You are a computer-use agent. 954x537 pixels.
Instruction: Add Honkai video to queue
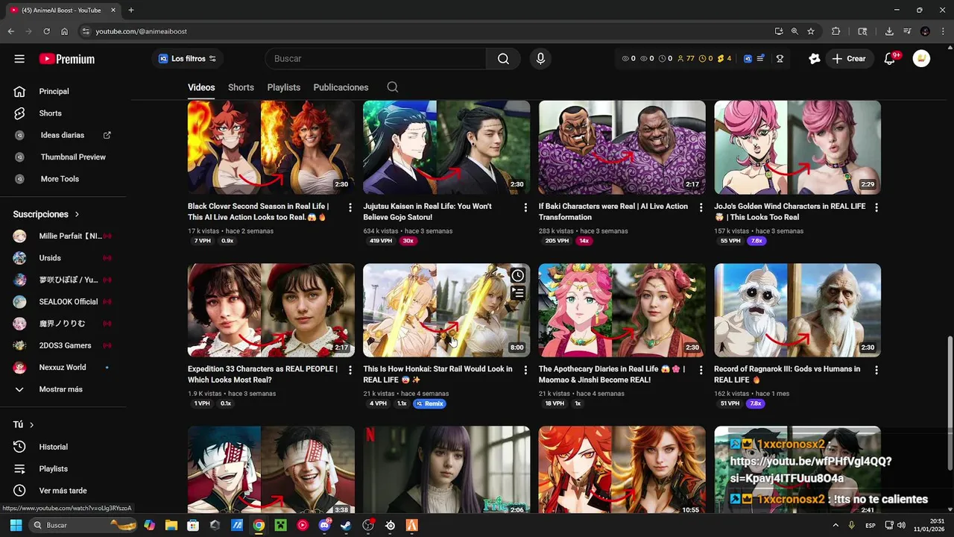(518, 293)
